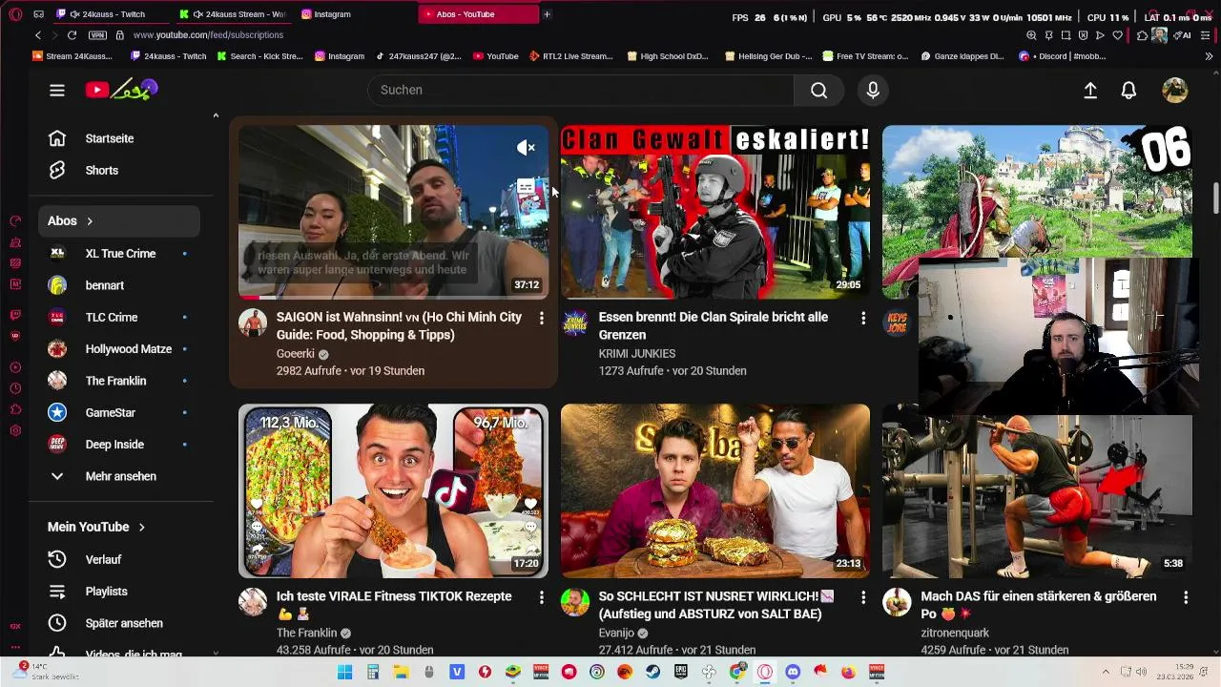Click the main page vertical scrollbar

coord(1215,198)
